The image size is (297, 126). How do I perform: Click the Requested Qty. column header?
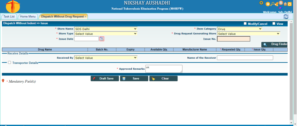(x=230, y=50)
